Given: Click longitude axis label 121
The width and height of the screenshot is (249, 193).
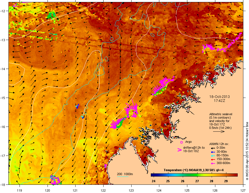Looking at the screenshot, I should click(x=75, y=190).
